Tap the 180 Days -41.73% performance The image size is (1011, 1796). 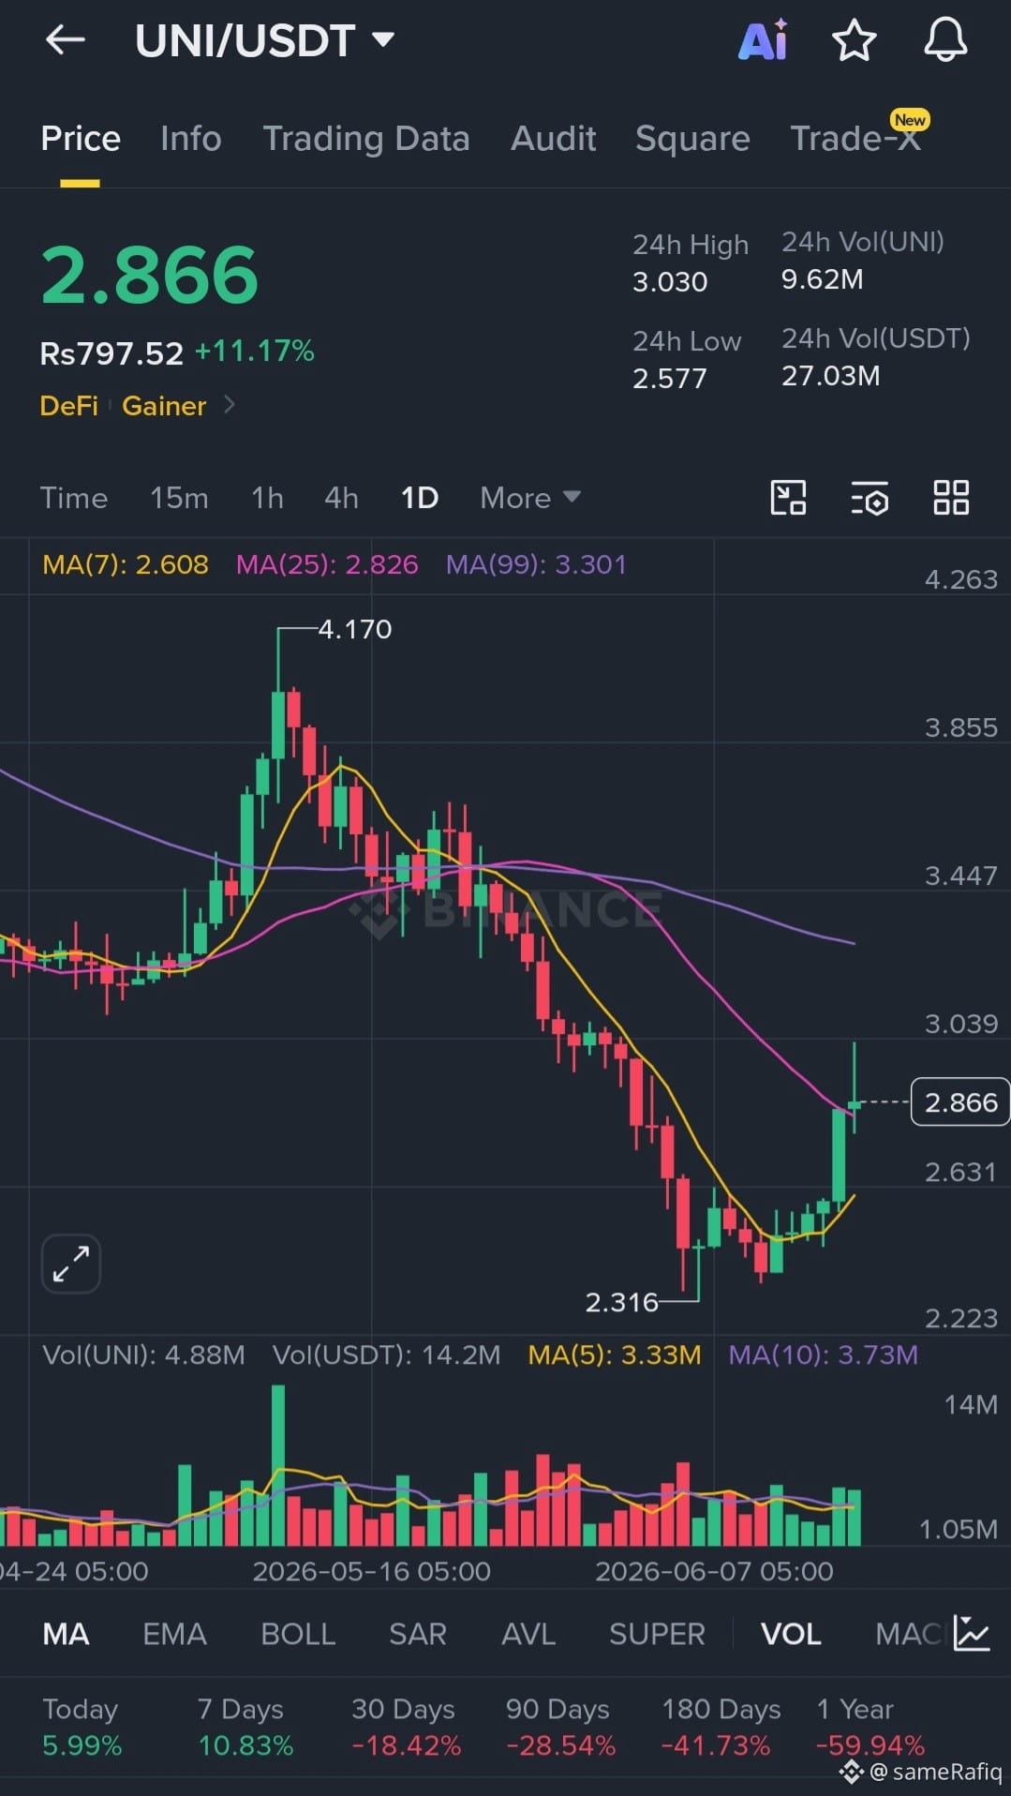[x=721, y=1728]
